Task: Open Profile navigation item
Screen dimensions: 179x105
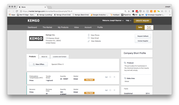Action: coord(100,27)
